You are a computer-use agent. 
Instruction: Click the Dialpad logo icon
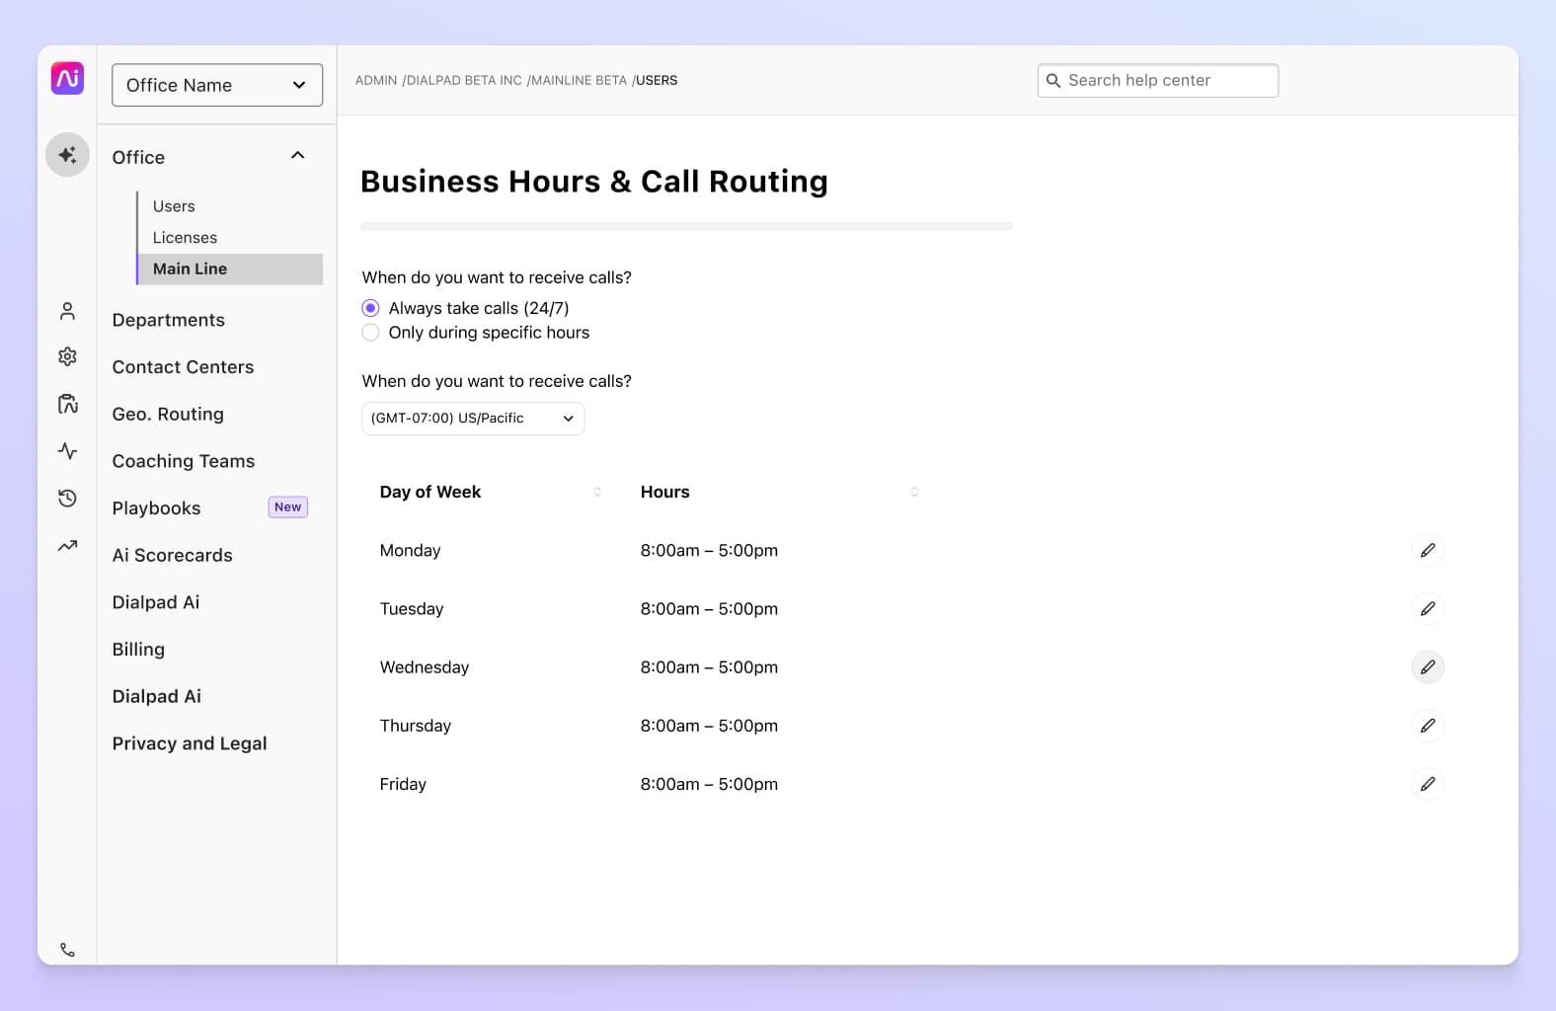pos(67,78)
